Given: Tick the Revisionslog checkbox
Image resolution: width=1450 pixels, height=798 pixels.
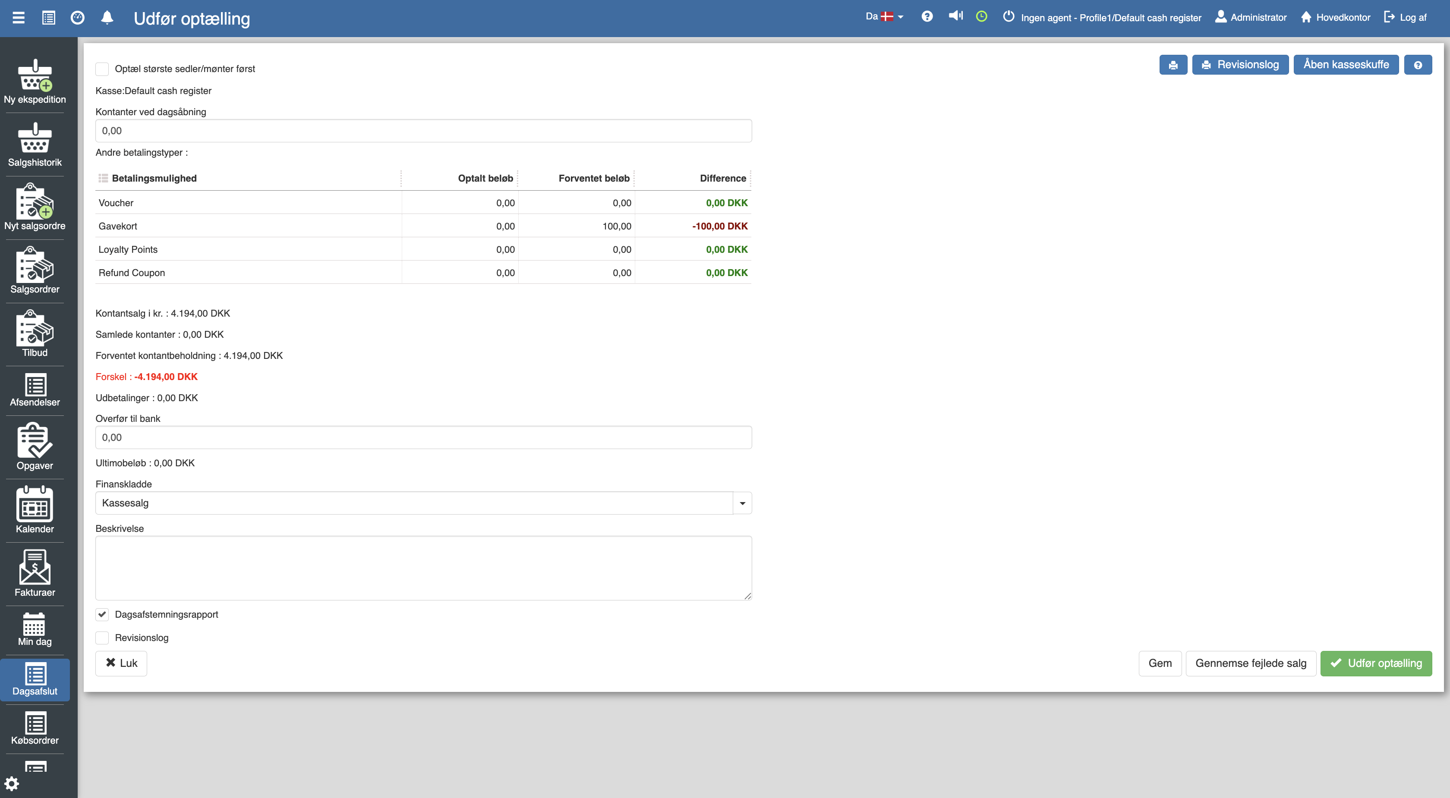Looking at the screenshot, I should (102, 638).
